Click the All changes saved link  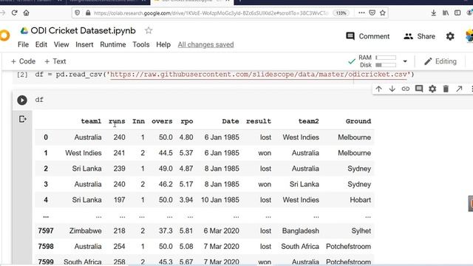205,44
